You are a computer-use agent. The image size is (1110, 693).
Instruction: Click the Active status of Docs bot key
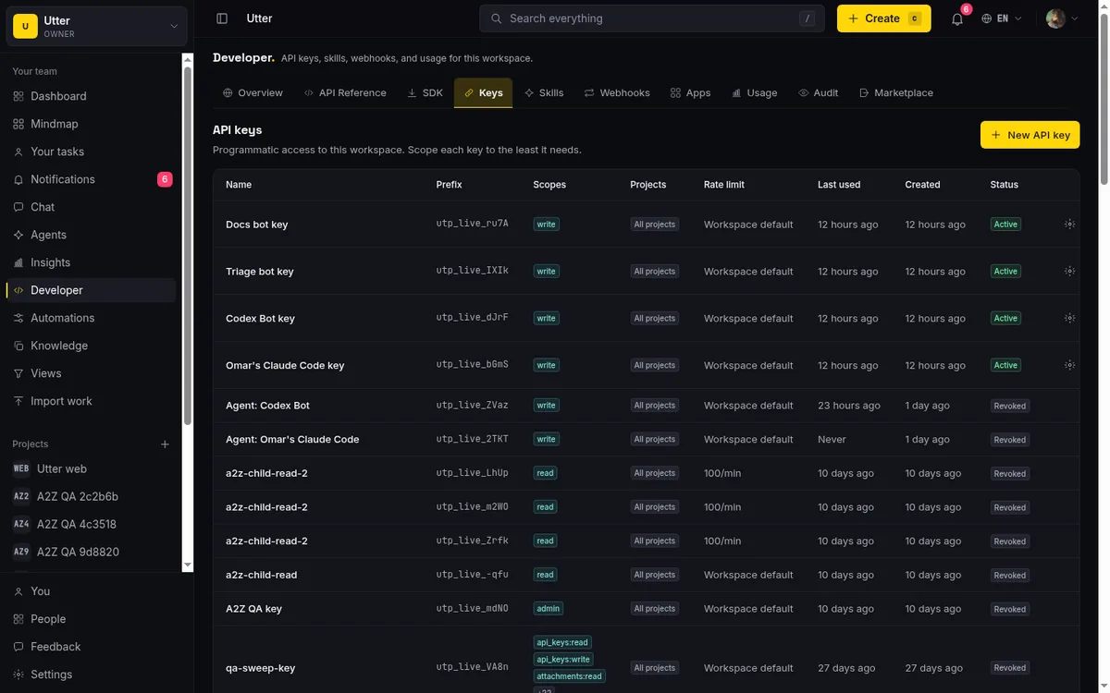(x=1005, y=225)
